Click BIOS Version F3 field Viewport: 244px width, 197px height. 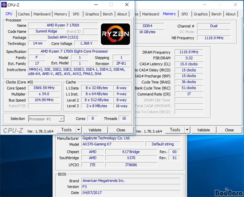(131, 186)
